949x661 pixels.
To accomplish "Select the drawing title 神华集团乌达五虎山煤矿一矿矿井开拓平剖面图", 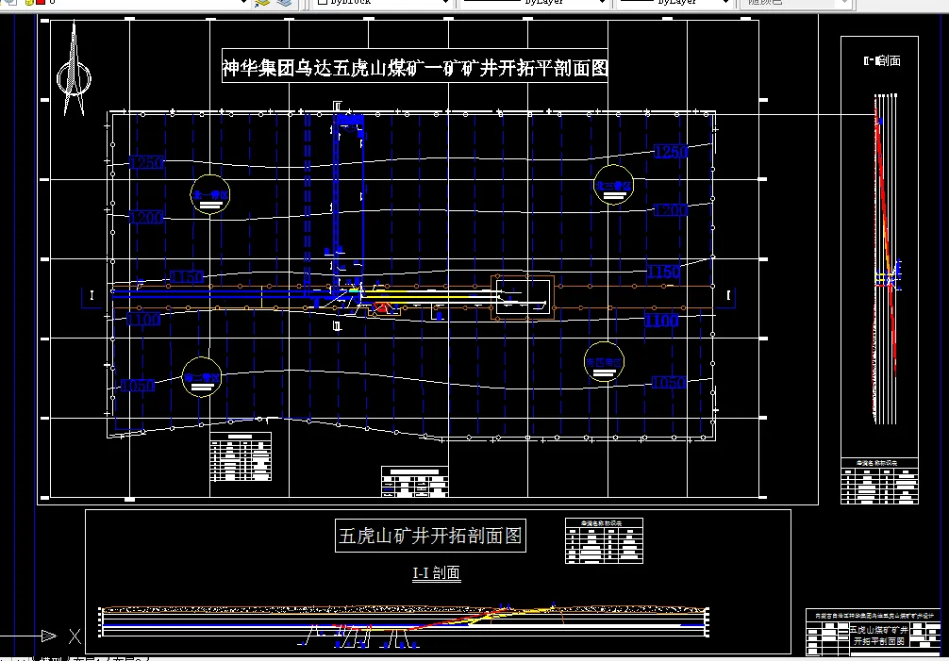I will [x=415, y=67].
